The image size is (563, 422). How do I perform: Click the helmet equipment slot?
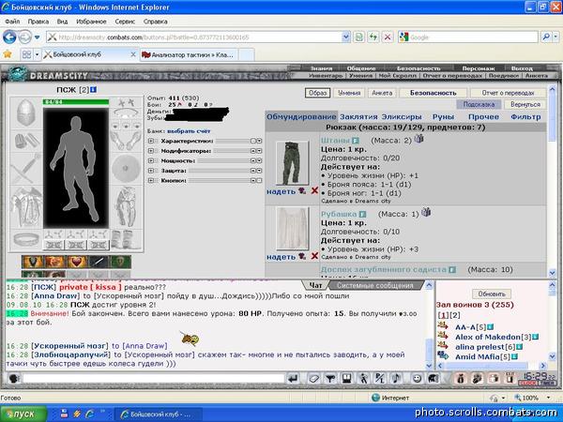(26, 113)
